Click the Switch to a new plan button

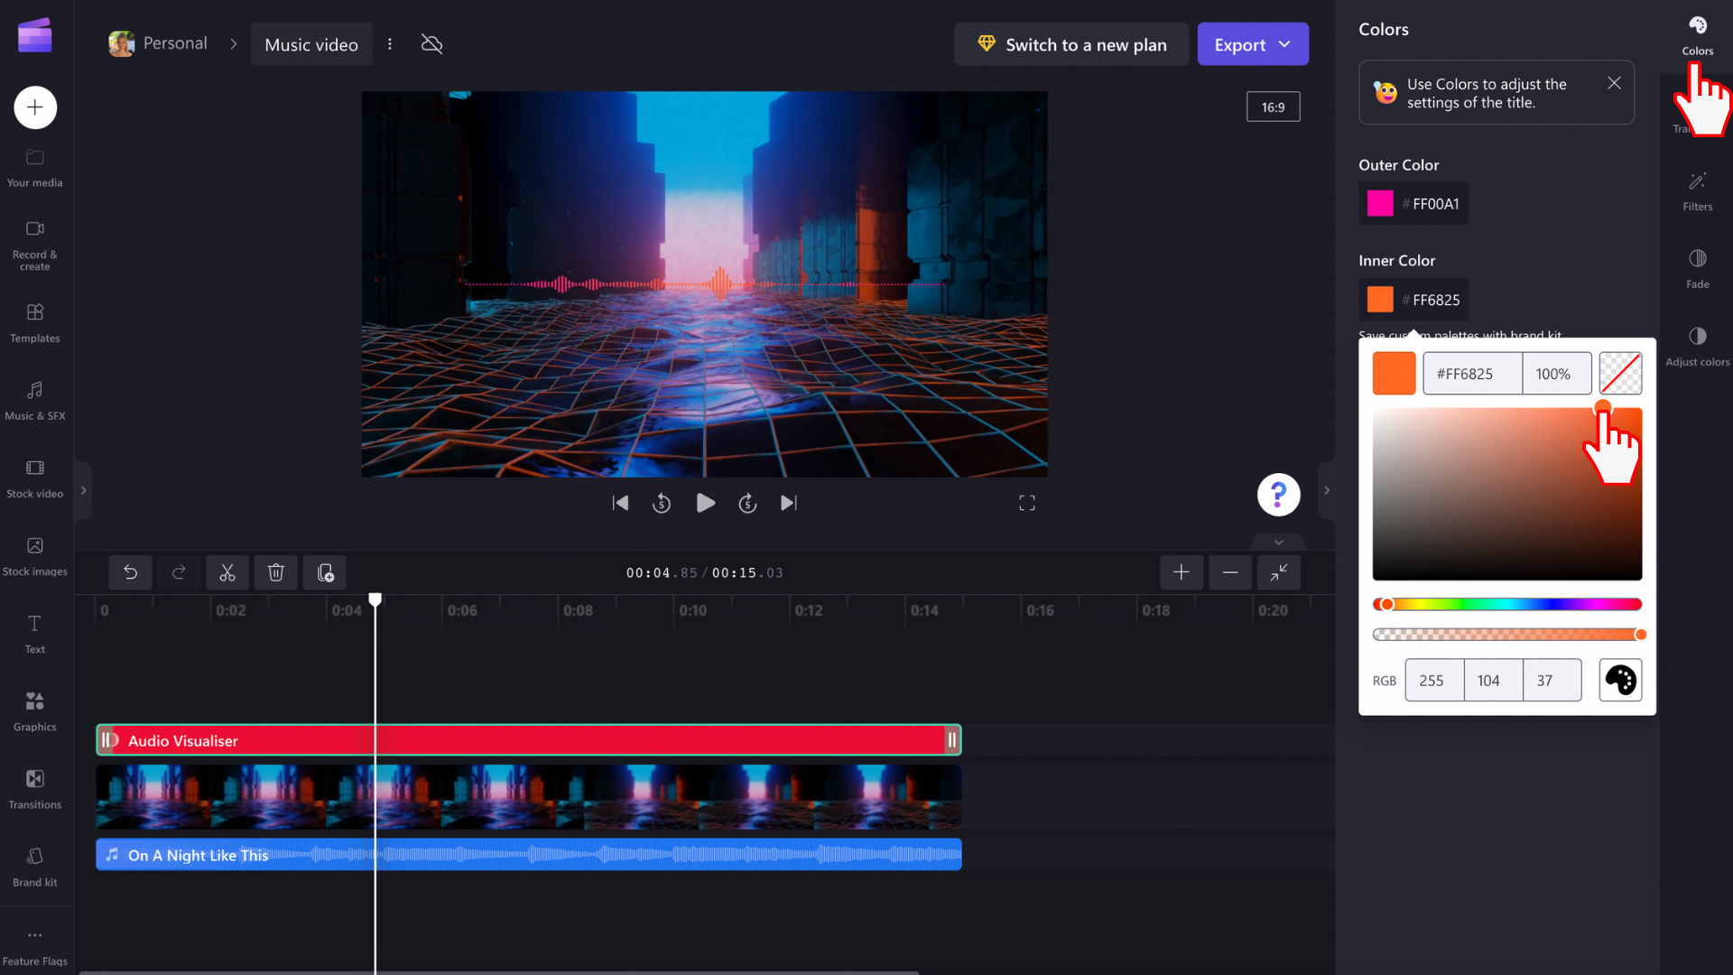click(1070, 43)
